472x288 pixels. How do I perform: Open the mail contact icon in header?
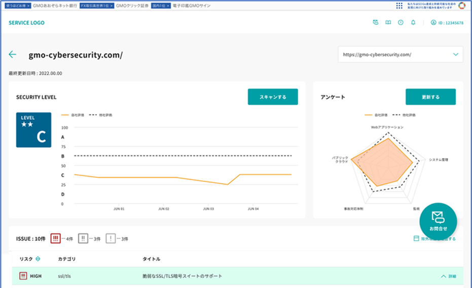[375, 23]
